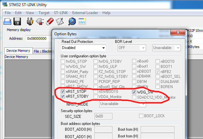203x139 pixels.
Task: Close the Option Bytes dialog
Action: click(x=178, y=32)
